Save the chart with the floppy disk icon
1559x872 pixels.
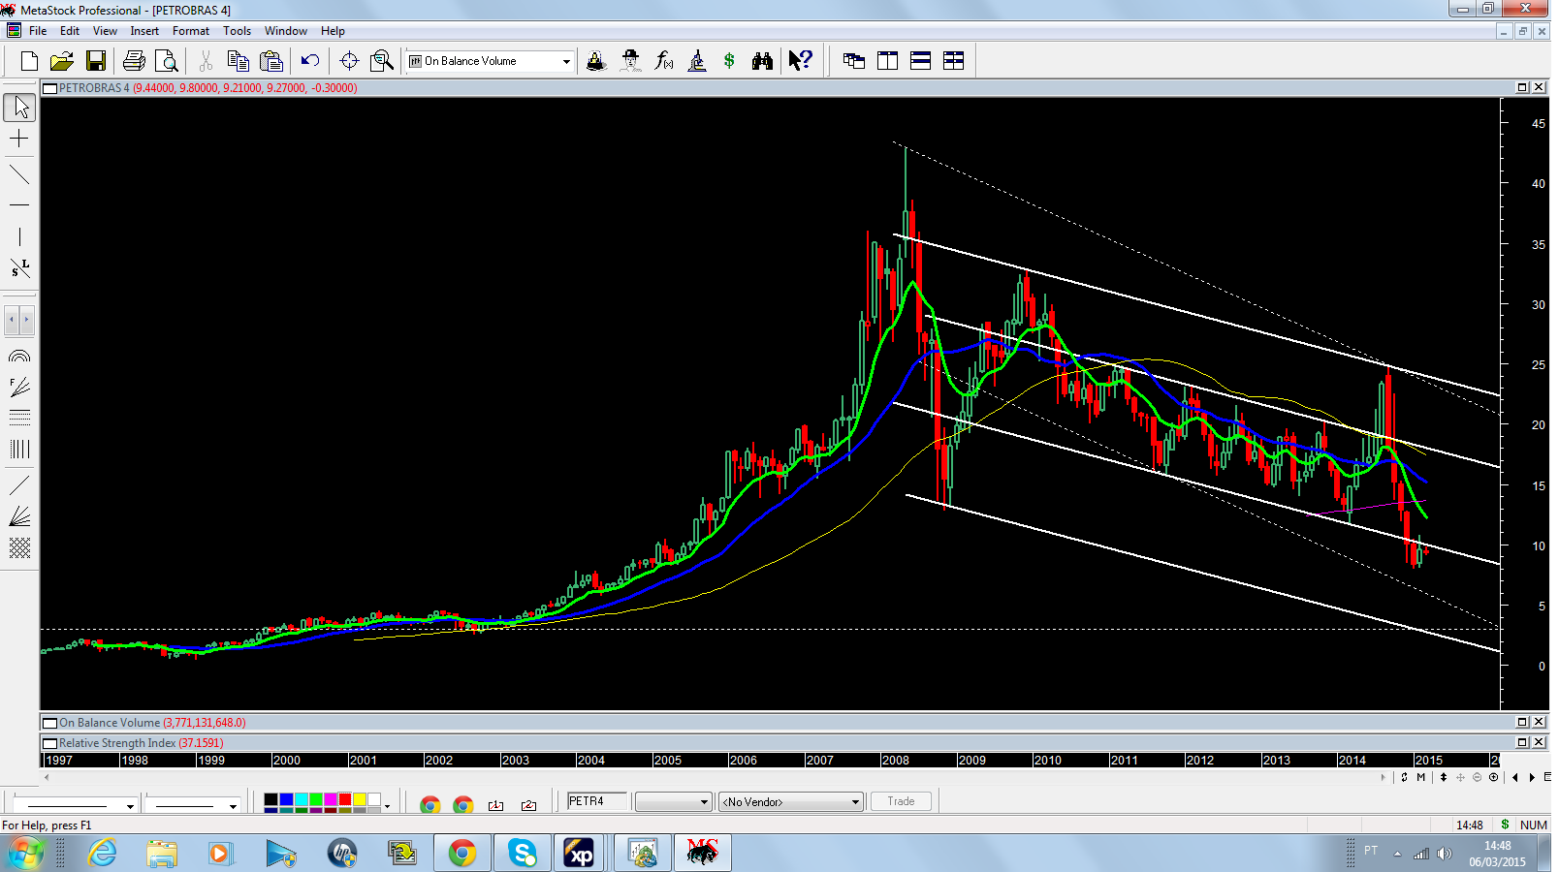pyautogui.click(x=95, y=61)
